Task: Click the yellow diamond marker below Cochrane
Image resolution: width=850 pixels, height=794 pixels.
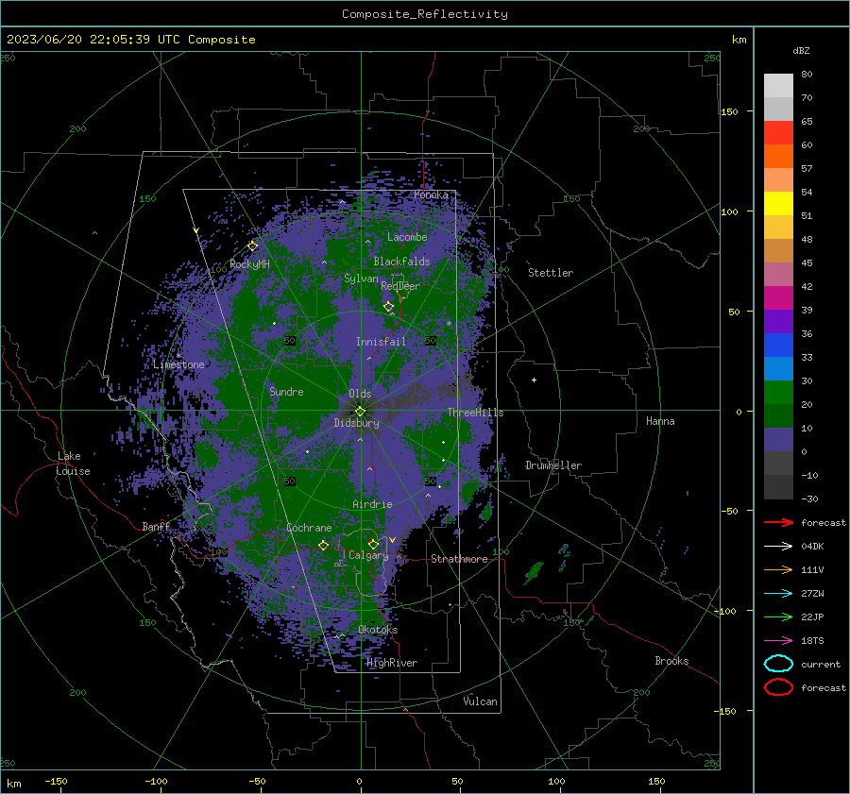Action: [324, 545]
